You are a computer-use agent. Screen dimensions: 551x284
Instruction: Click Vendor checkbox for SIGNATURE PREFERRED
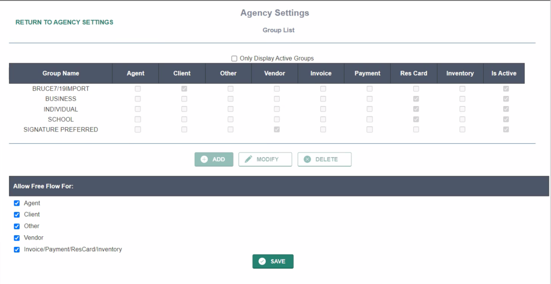point(277,129)
